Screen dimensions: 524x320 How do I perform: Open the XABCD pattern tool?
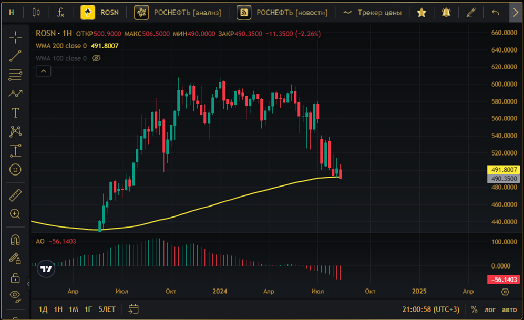15,131
